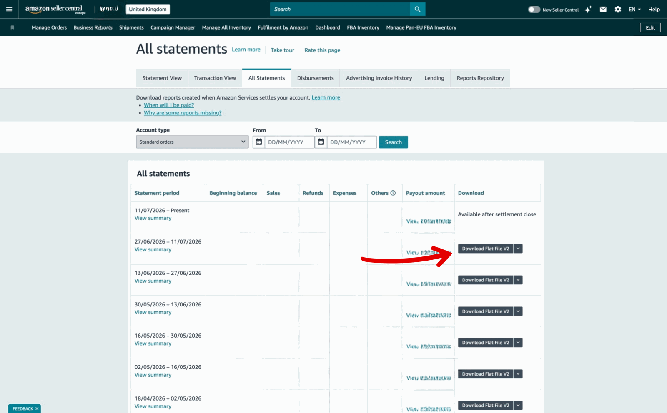Switch to the Transaction View tab
This screenshot has width=667, height=413.
point(215,78)
